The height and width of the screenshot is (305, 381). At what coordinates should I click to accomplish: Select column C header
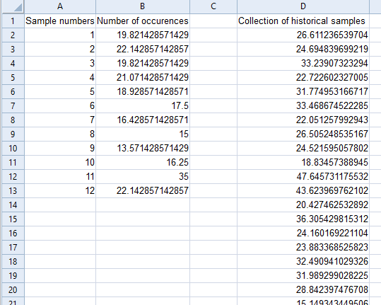[x=213, y=6]
